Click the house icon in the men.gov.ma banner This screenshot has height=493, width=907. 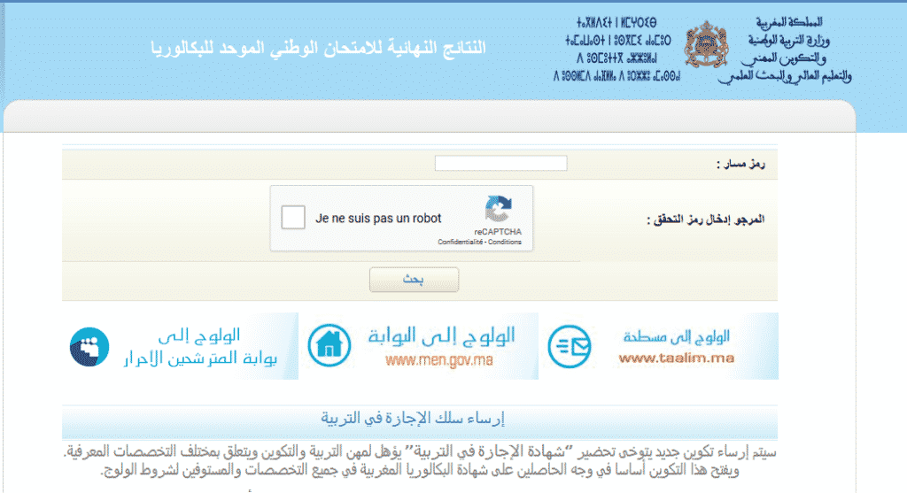coord(328,346)
